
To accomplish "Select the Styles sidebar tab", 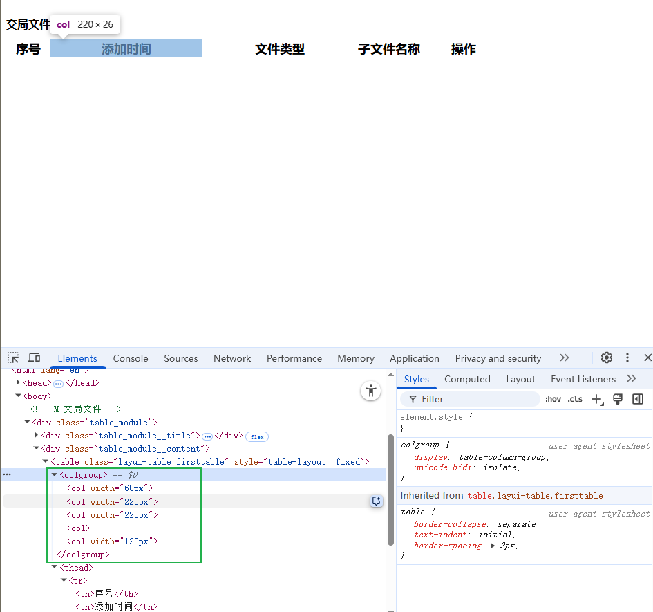I will click(x=417, y=380).
